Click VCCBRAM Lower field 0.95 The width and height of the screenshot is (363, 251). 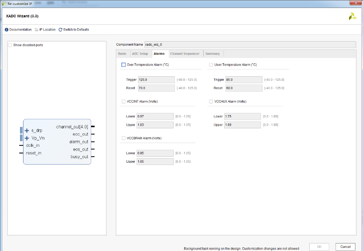coord(155,153)
